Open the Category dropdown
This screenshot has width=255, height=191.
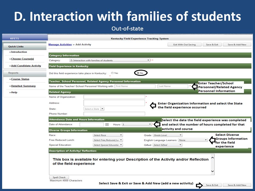pos(110,60)
